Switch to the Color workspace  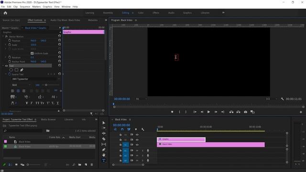(x=141, y=13)
